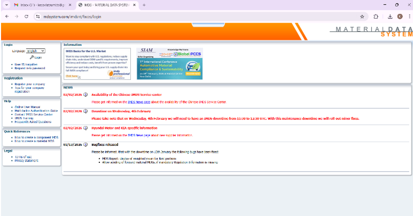Image resolution: width=413 pixels, height=216 pixels.
Task: Open the browser Downloads icon
Action: 390,16
